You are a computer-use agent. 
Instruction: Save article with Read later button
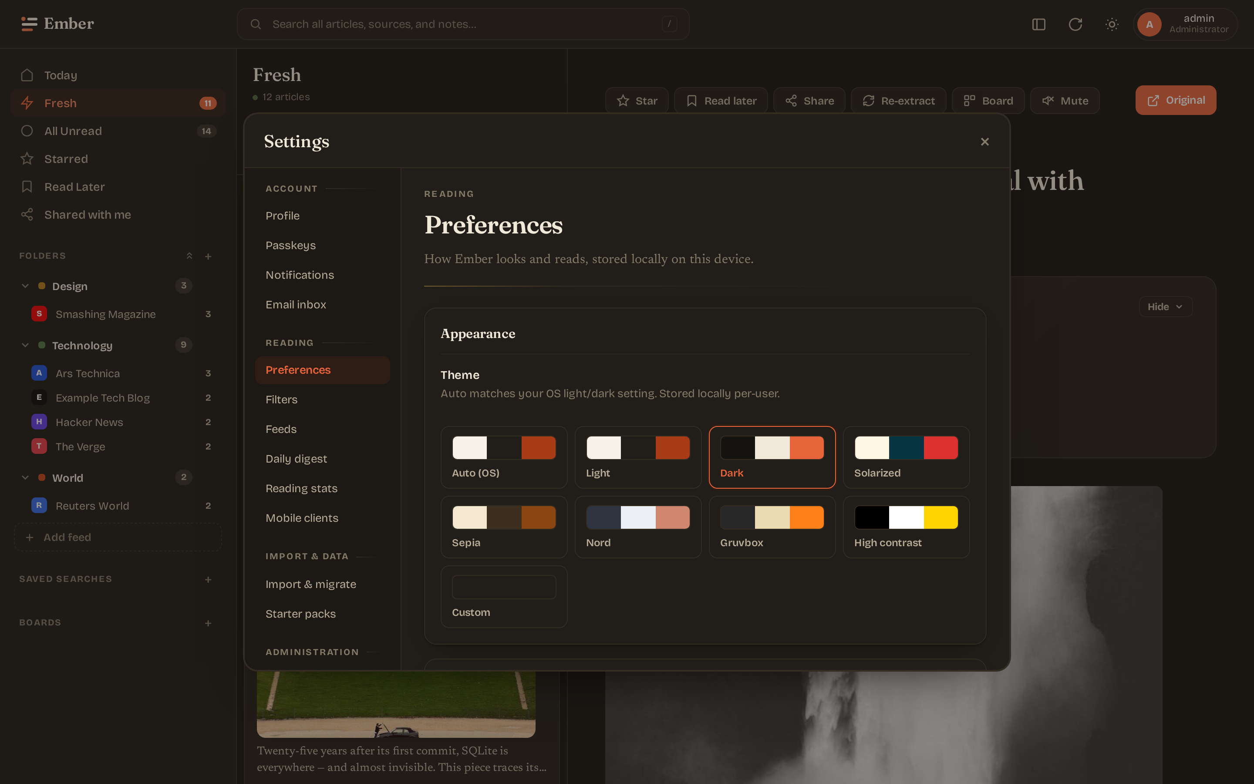tap(721, 101)
